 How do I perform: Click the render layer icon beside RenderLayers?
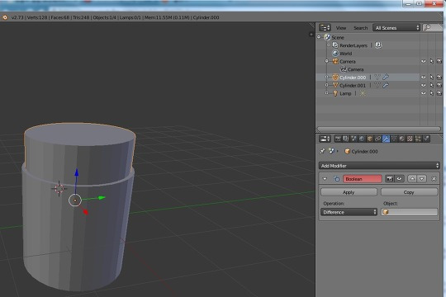click(x=378, y=45)
